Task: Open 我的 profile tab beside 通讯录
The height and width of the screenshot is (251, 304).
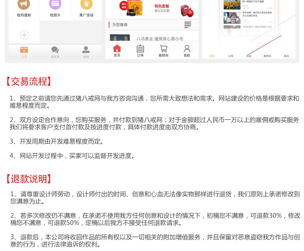Action: 86,52
